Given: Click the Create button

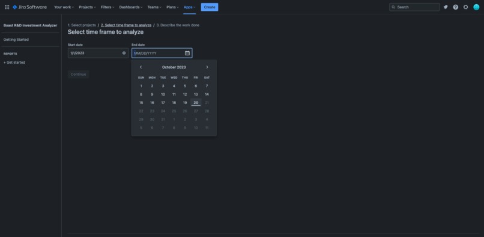Looking at the screenshot, I should coord(210,7).
